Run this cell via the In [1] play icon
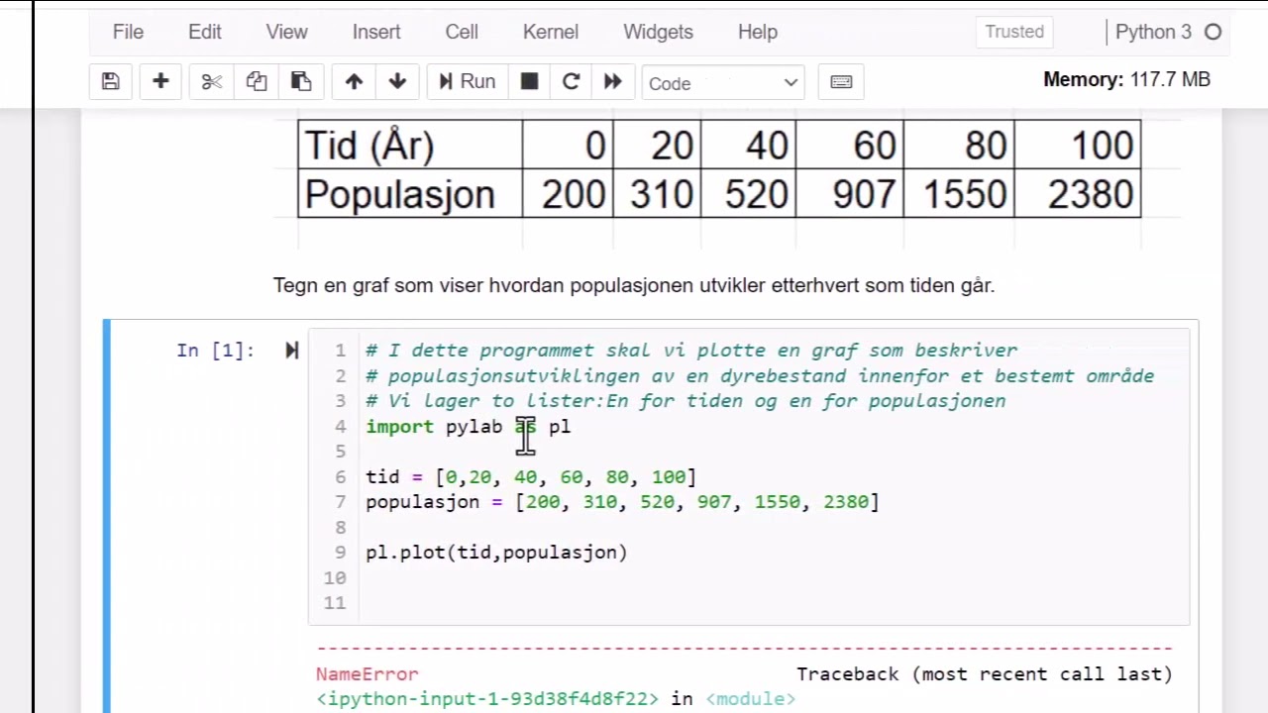 (291, 350)
